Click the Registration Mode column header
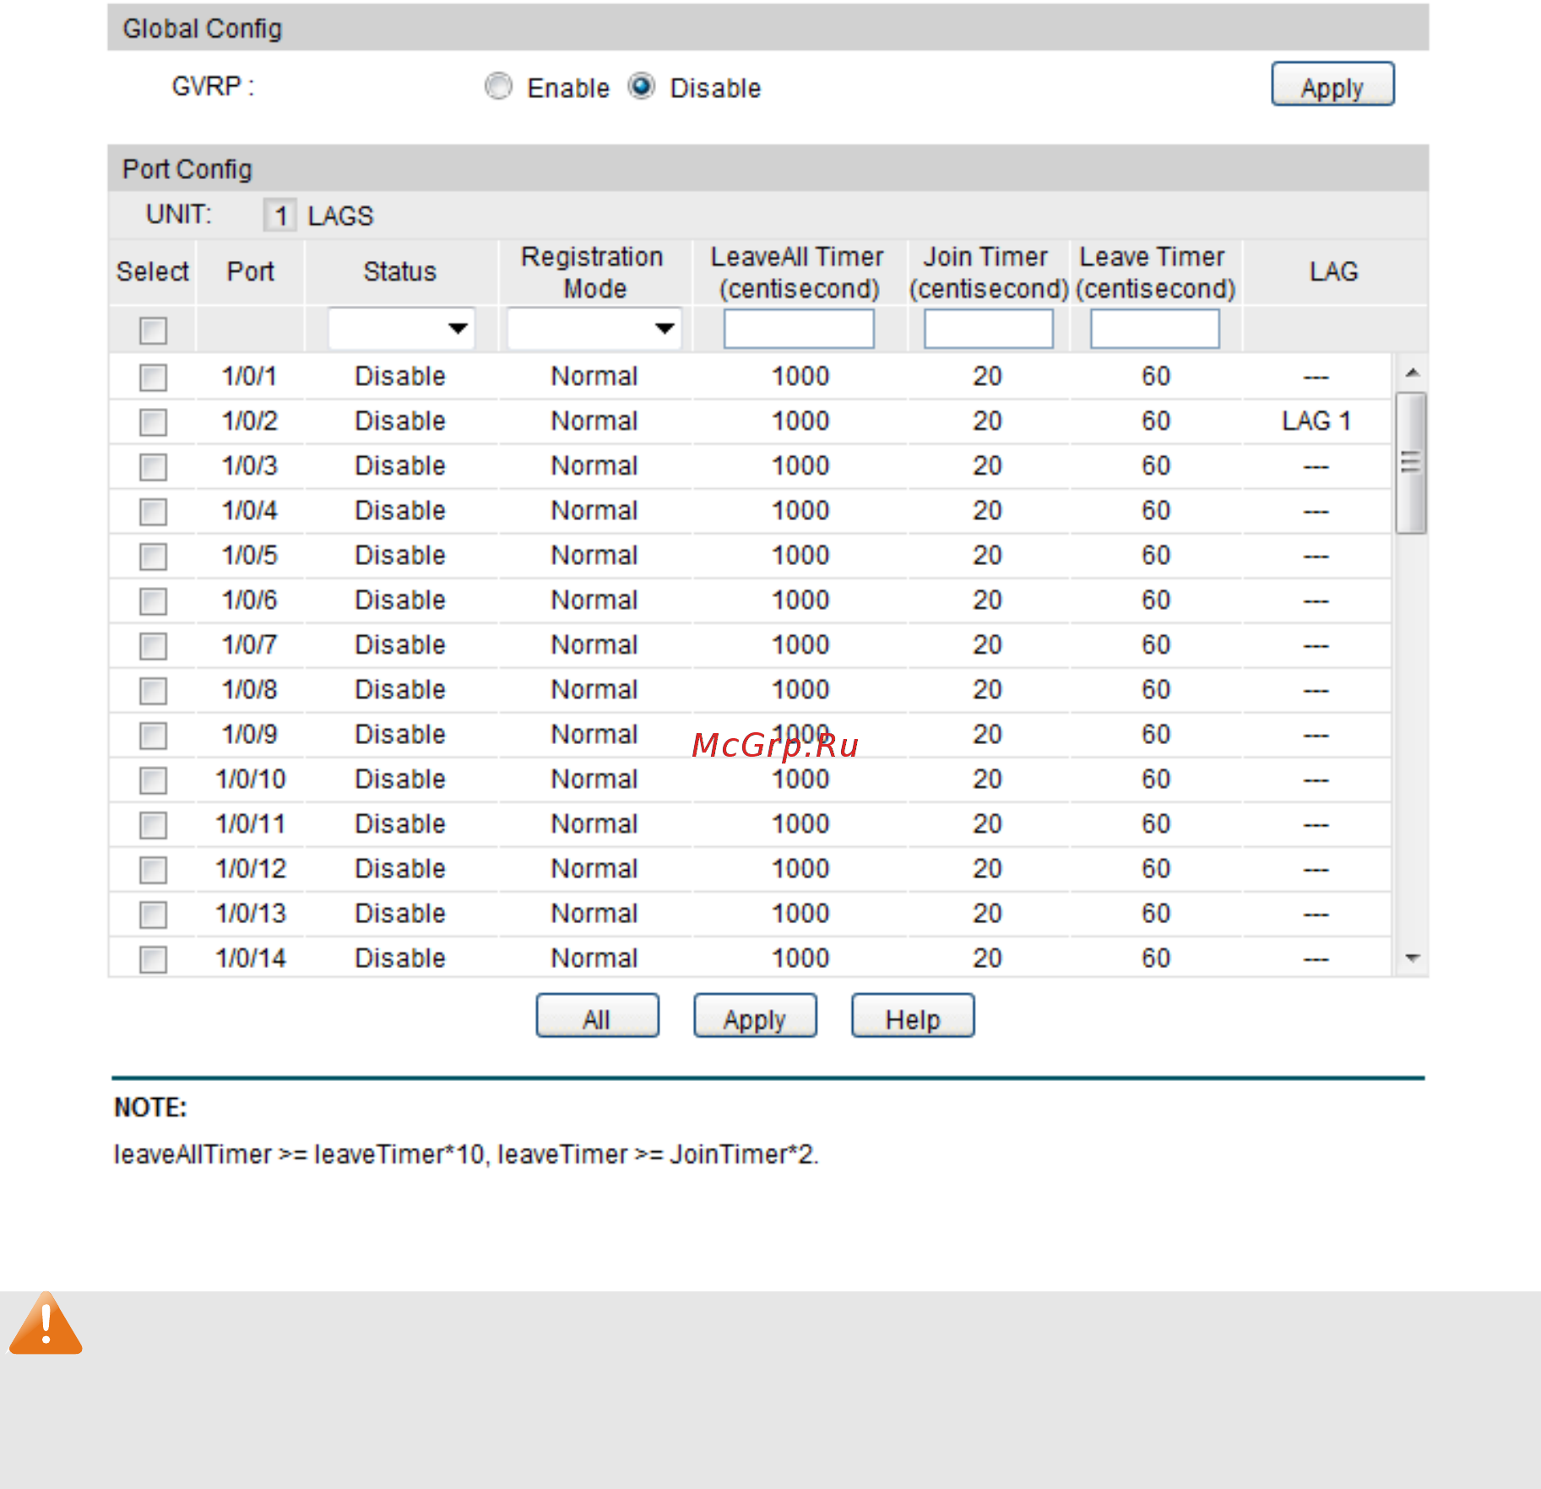 click(593, 272)
